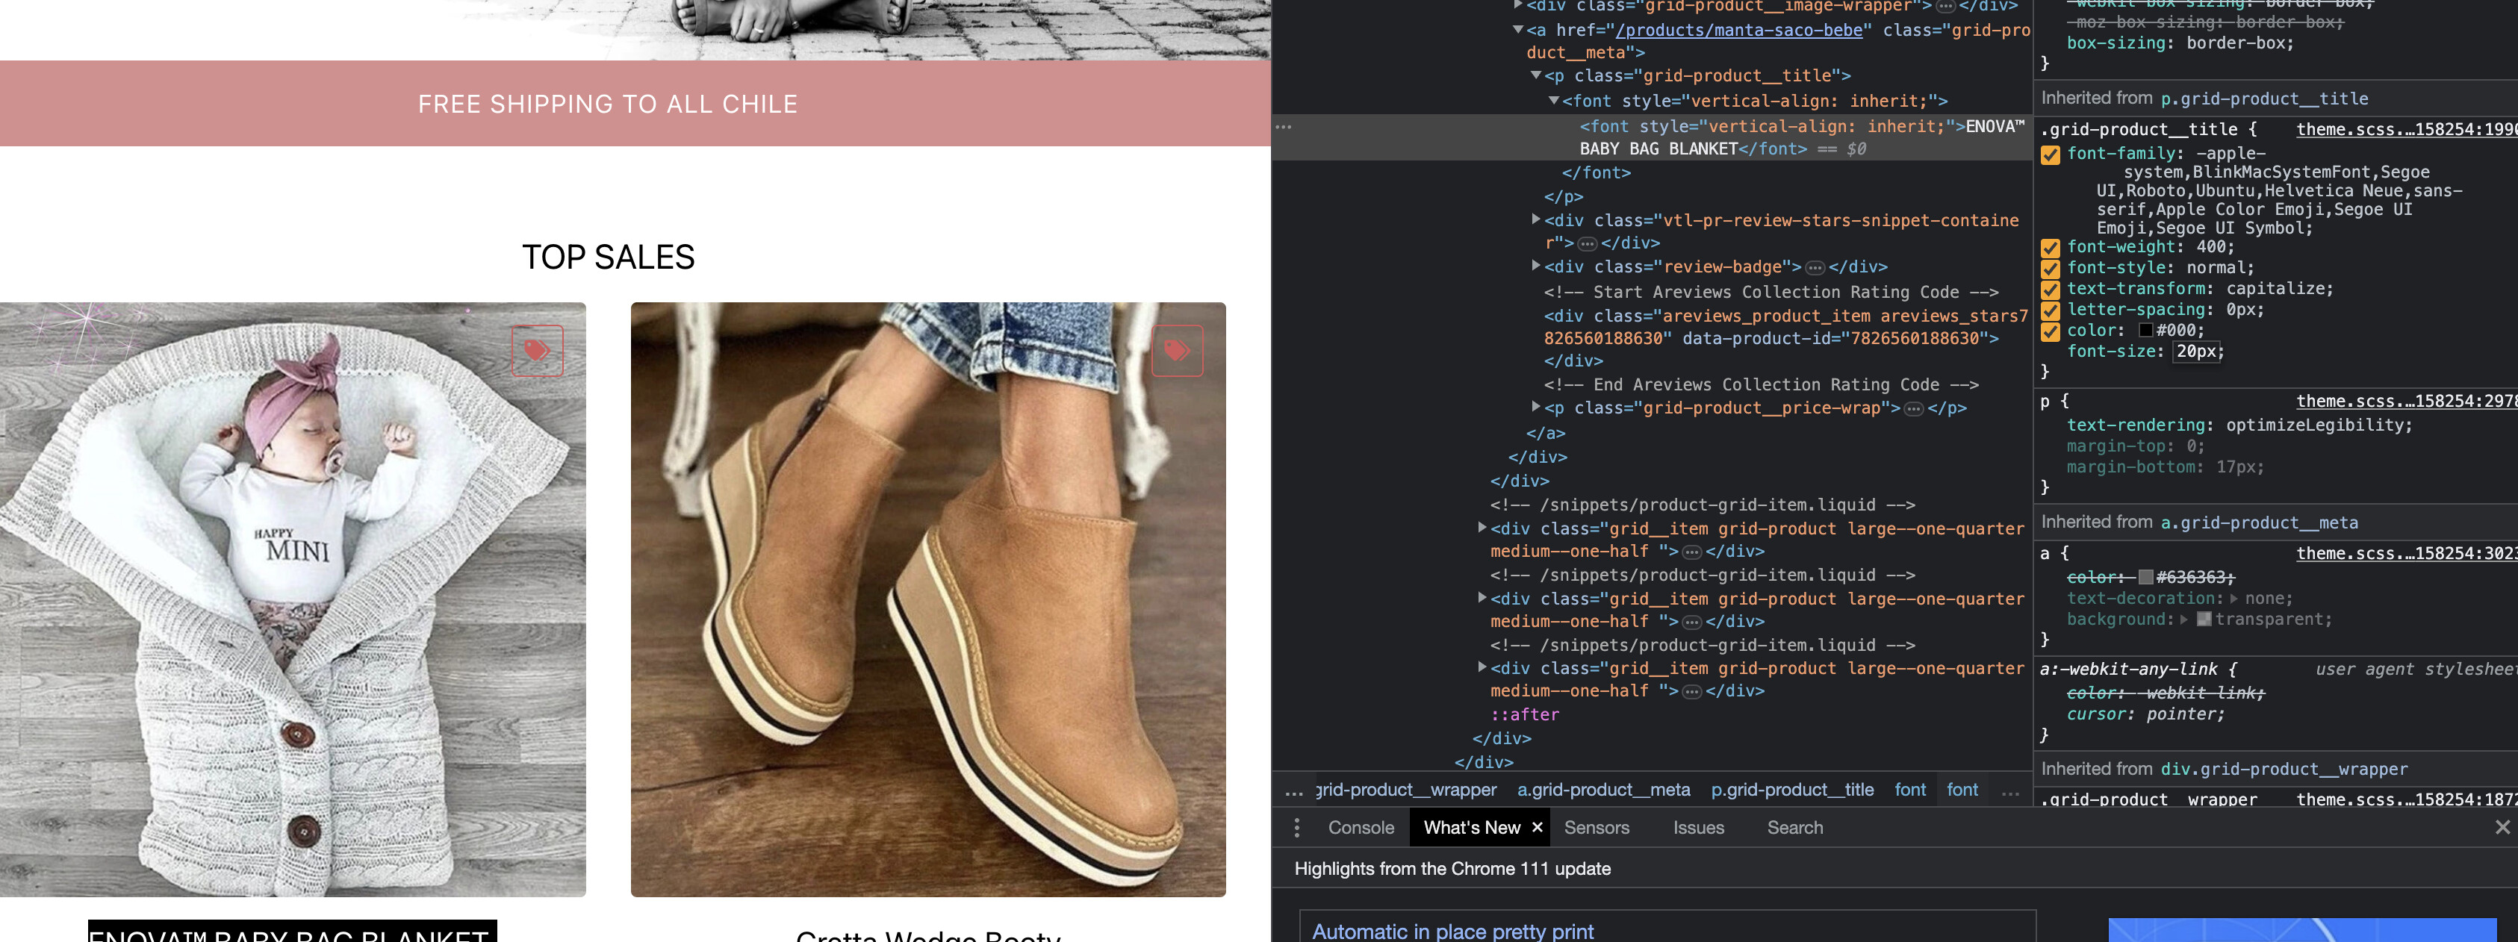This screenshot has width=2518, height=942.
Task: Expand collapsed ellipsis in review-badge div
Action: coord(1815,268)
